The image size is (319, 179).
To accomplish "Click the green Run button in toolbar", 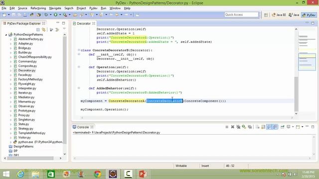I will 55,14.
